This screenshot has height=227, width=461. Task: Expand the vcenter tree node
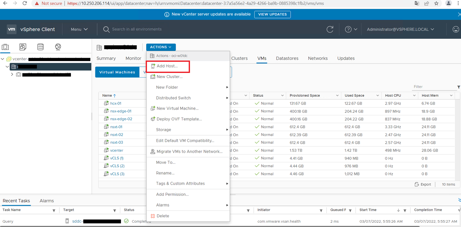(3, 59)
